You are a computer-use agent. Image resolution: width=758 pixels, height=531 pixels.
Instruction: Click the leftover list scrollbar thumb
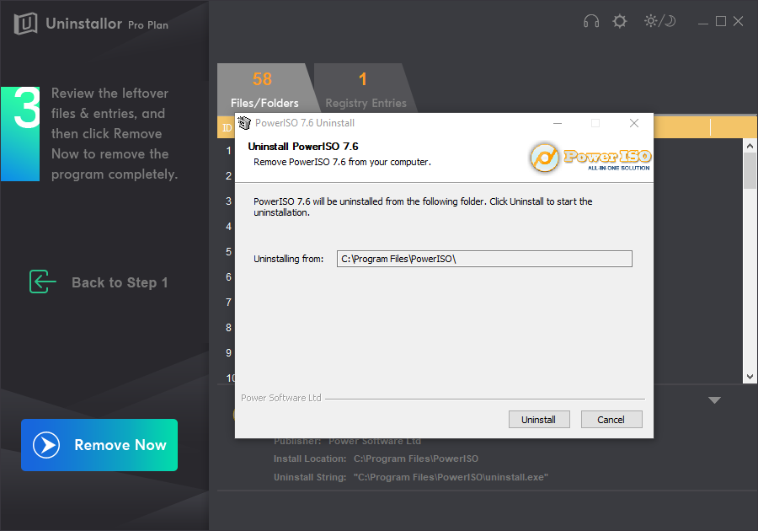(x=750, y=171)
